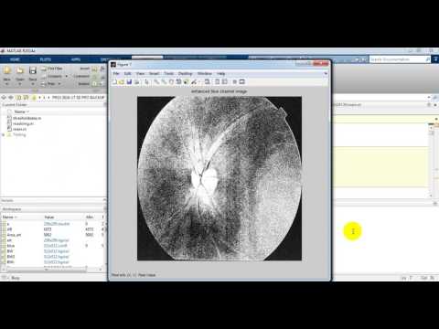This screenshot has width=439, height=329.
Task: Select the Area_ant variable in Workspace
Action: coord(14,235)
